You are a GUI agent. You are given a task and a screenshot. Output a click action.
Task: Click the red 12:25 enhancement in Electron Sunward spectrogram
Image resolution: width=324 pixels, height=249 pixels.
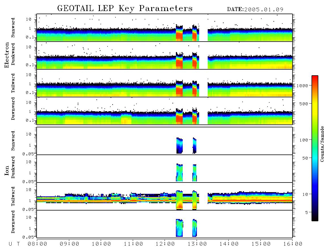click(179, 36)
